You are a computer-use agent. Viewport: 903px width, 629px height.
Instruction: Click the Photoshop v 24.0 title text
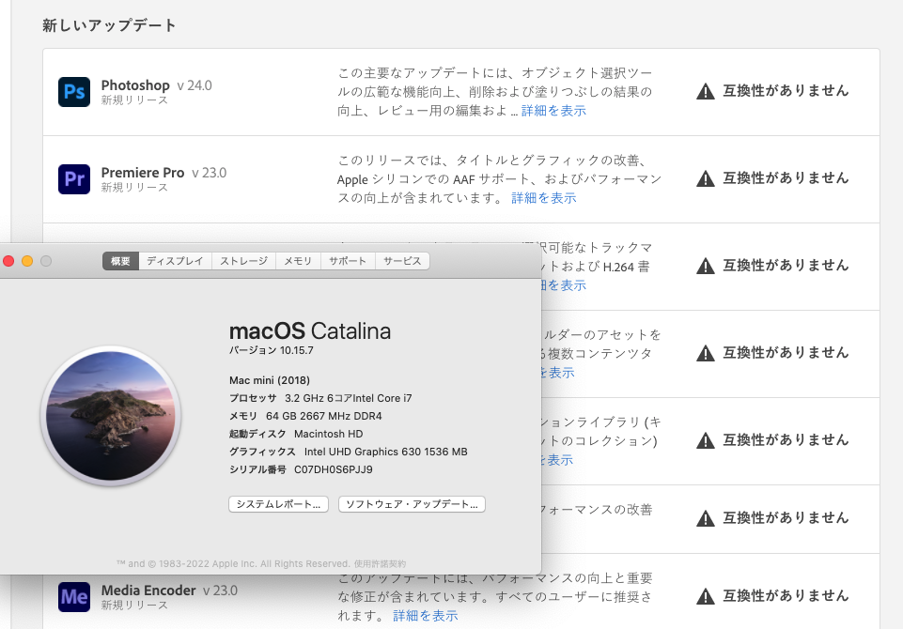(157, 85)
